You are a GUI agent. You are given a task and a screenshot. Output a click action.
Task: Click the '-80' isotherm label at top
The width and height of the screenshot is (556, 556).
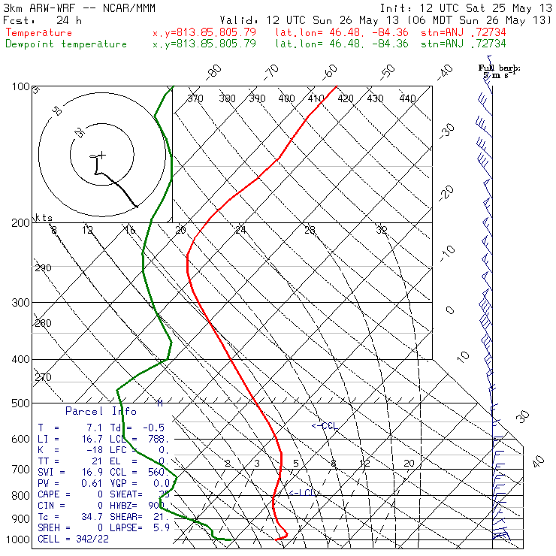click(x=213, y=71)
